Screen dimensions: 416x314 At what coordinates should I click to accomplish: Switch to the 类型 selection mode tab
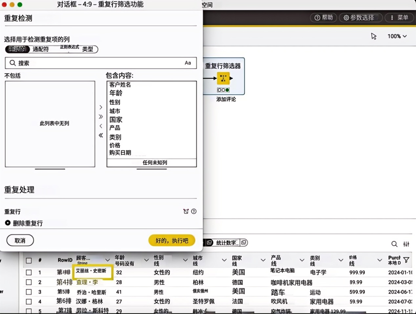(88, 49)
